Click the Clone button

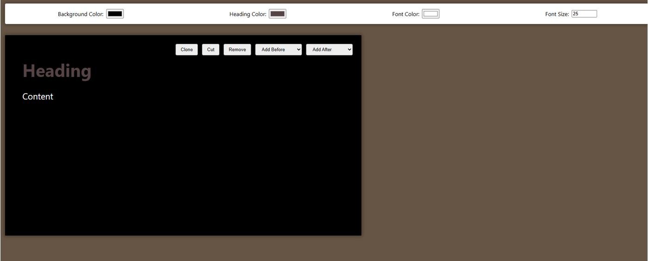(187, 50)
